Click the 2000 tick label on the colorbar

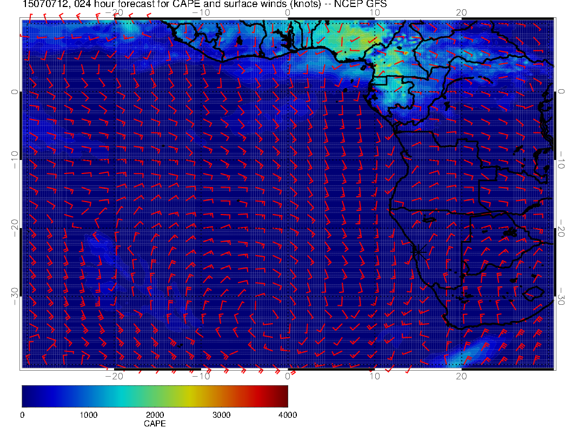(x=155, y=415)
